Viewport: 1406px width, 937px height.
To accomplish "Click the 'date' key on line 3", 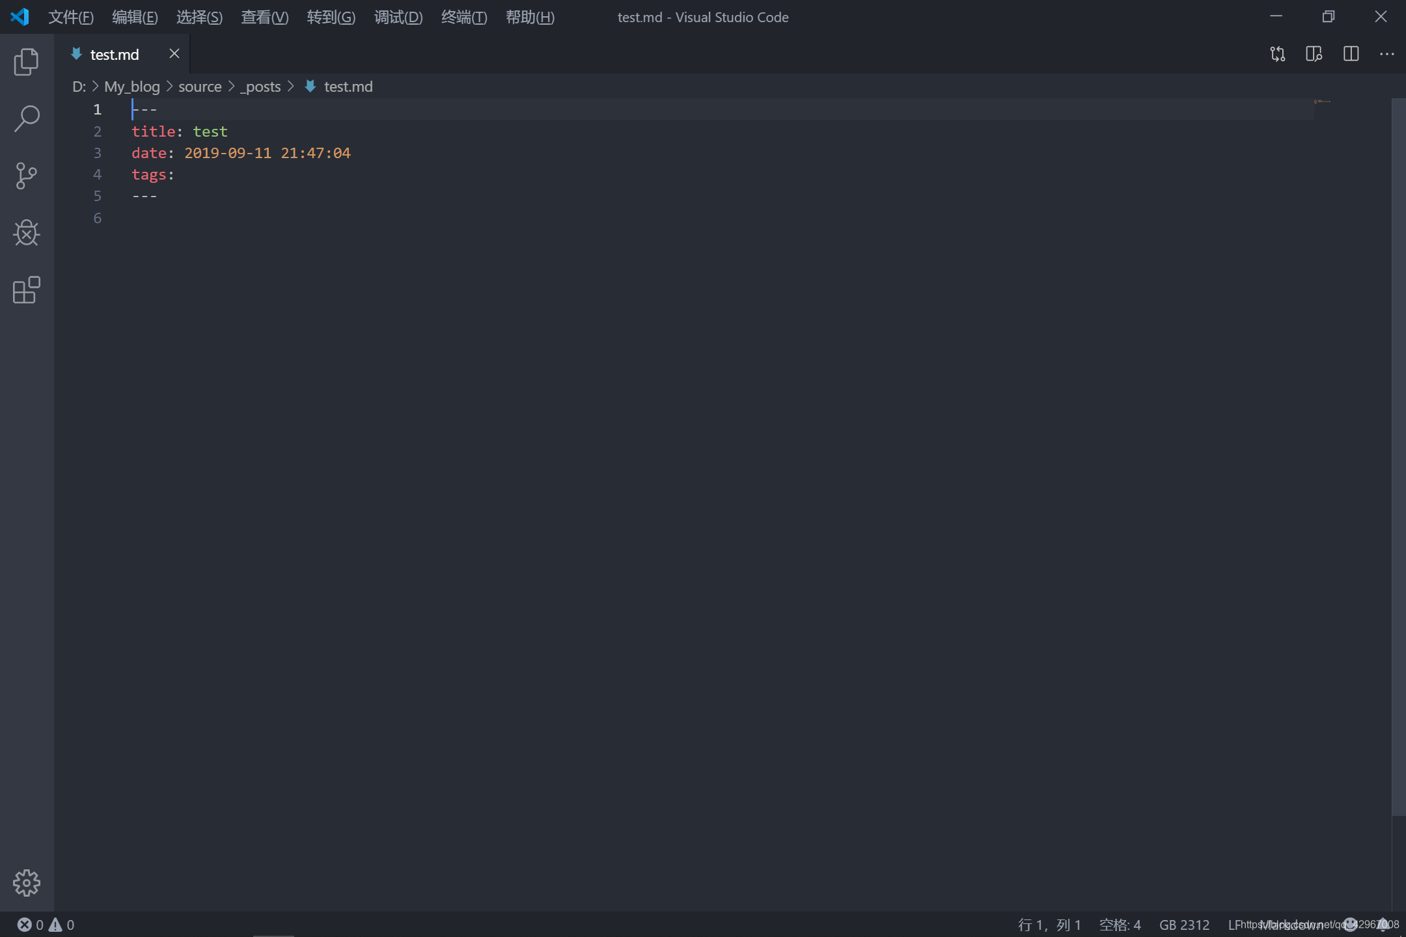I will 149,153.
